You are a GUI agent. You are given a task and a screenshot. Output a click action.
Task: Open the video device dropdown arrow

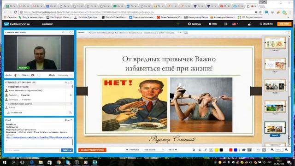37,75
